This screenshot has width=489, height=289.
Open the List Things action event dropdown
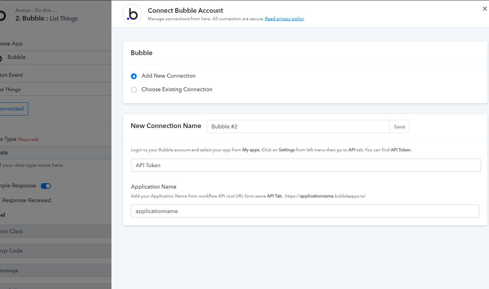56,89
